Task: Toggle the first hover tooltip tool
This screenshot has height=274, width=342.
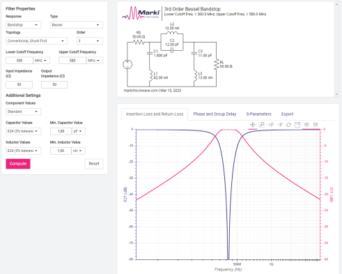Action: [x=306, y=125]
